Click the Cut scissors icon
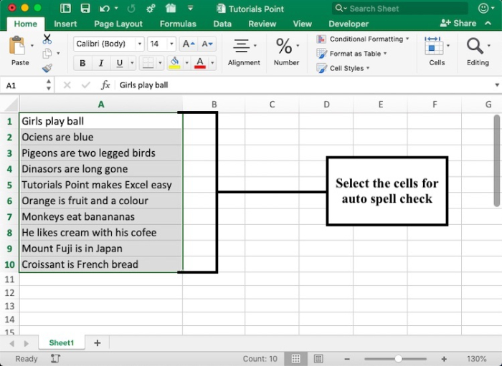This screenshot has height=366, width=502. coord(47,39)
